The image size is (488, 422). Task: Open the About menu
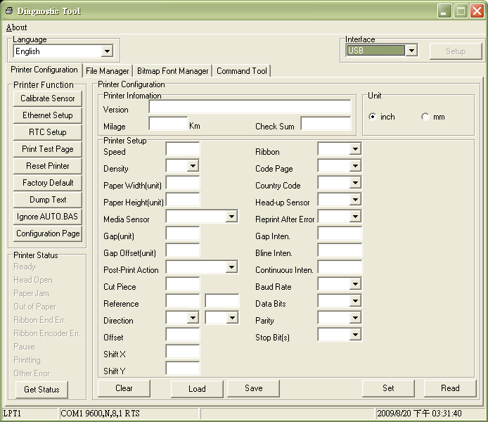tap(16, 27)
